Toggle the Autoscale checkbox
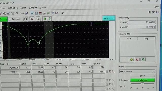 [x=10, y=19]
